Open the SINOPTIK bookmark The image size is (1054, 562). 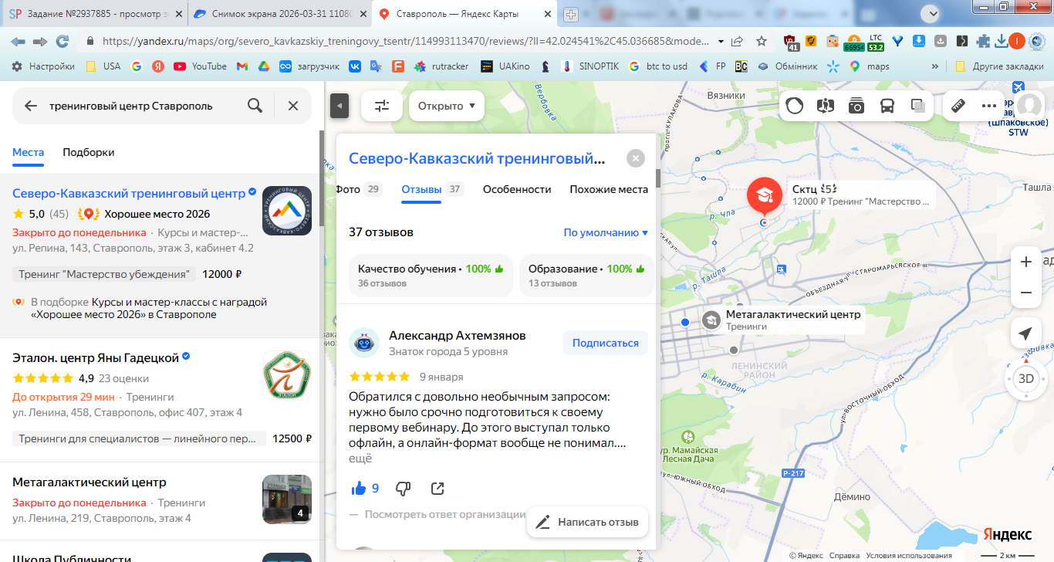(x=590, y=66)
